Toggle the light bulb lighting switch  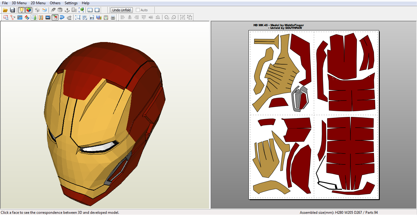(x=21, y=10)
